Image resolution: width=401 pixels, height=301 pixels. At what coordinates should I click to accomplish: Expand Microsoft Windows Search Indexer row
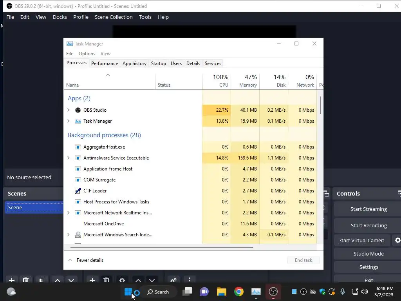click(68, 235)
